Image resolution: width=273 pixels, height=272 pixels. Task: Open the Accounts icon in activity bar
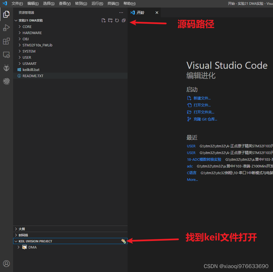pos(6,264)
